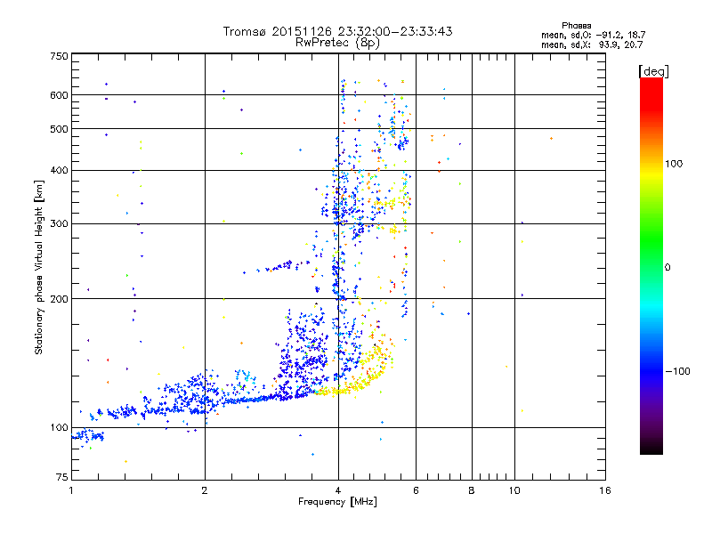Click the y-axis '500' tick label
The image size is (712, 534).
[x=59, y=129]
